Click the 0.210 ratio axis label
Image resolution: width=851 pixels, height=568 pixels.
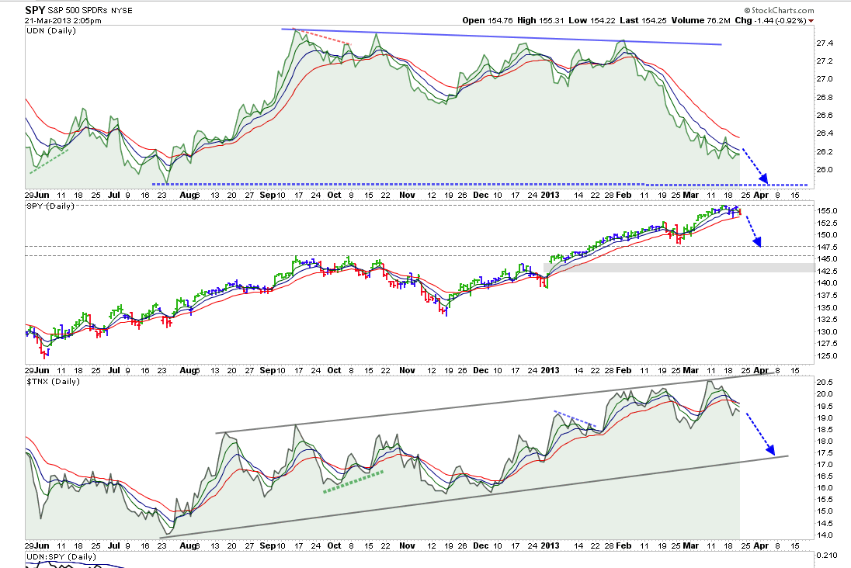pos(827,556)
